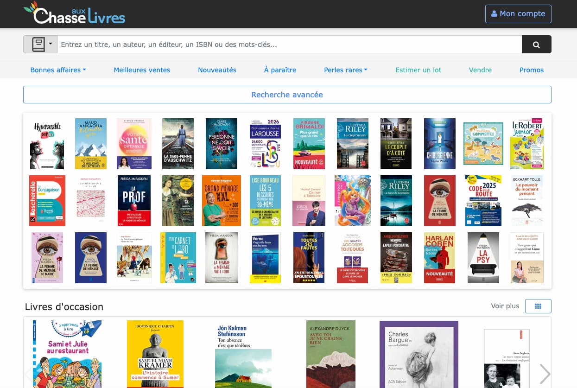This screenshot has height=388, width=577.
Task: Open Les quatre accords toltèques cover
Action: point(353,258)
